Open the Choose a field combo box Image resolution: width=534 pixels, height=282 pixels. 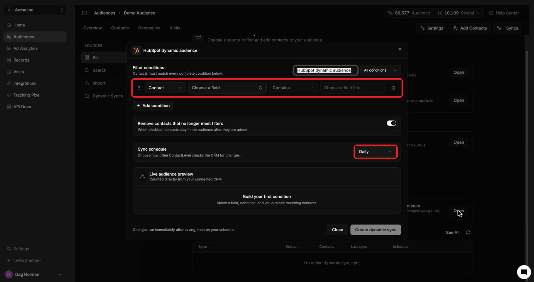tap(227, 88)
